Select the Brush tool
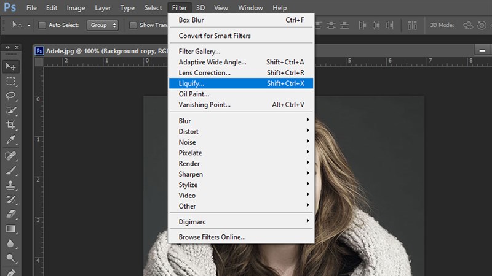Image resolution: width=492 pixels, height=276 pixels. [10, 171]
